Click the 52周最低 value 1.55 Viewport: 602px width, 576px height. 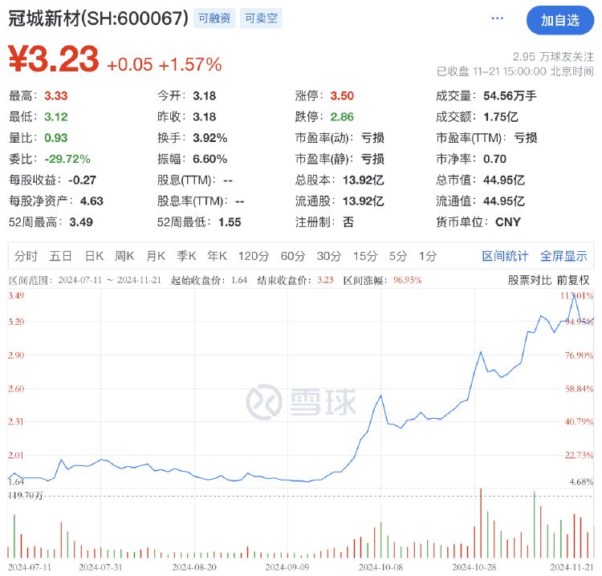(230, 222)
